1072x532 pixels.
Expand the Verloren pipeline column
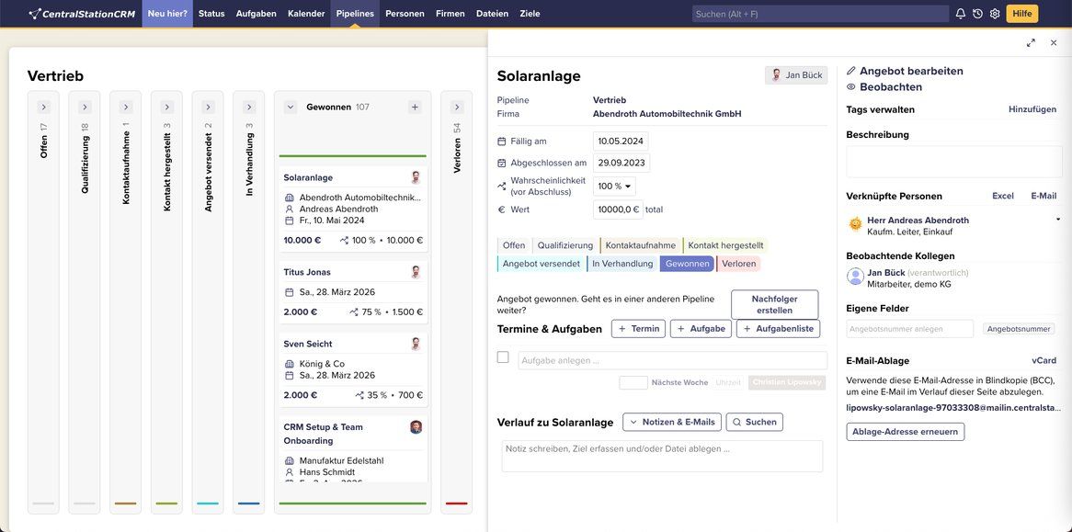(457, 108)
